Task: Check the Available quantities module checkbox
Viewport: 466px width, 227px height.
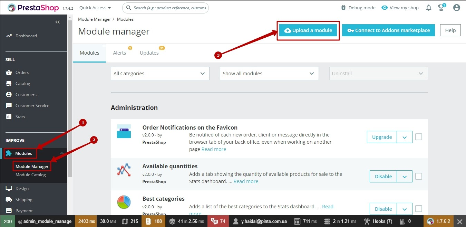Action: pyautogui.click(x=418, y=177)
